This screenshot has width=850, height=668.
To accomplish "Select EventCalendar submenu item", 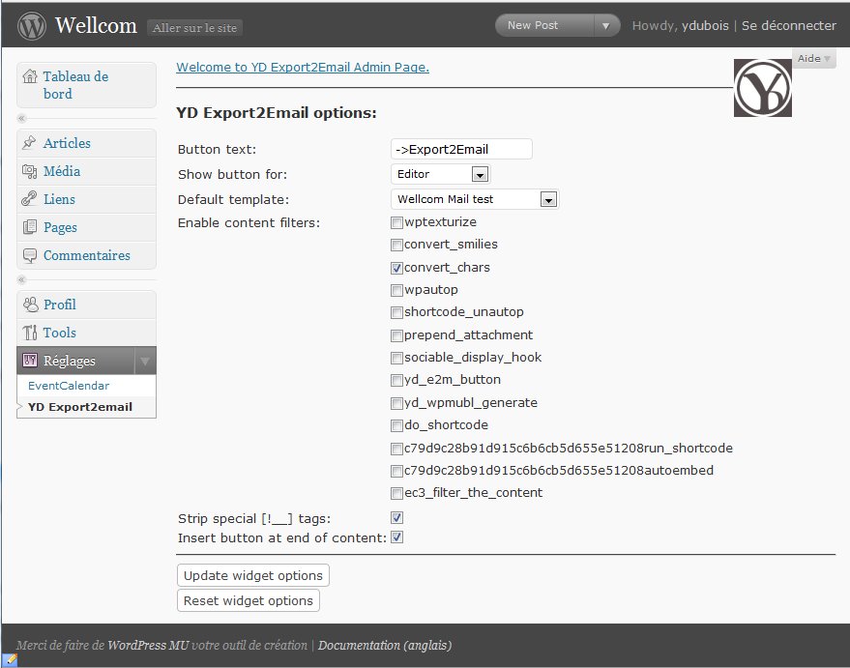I will pyautogui.click(x=69, y=386).
